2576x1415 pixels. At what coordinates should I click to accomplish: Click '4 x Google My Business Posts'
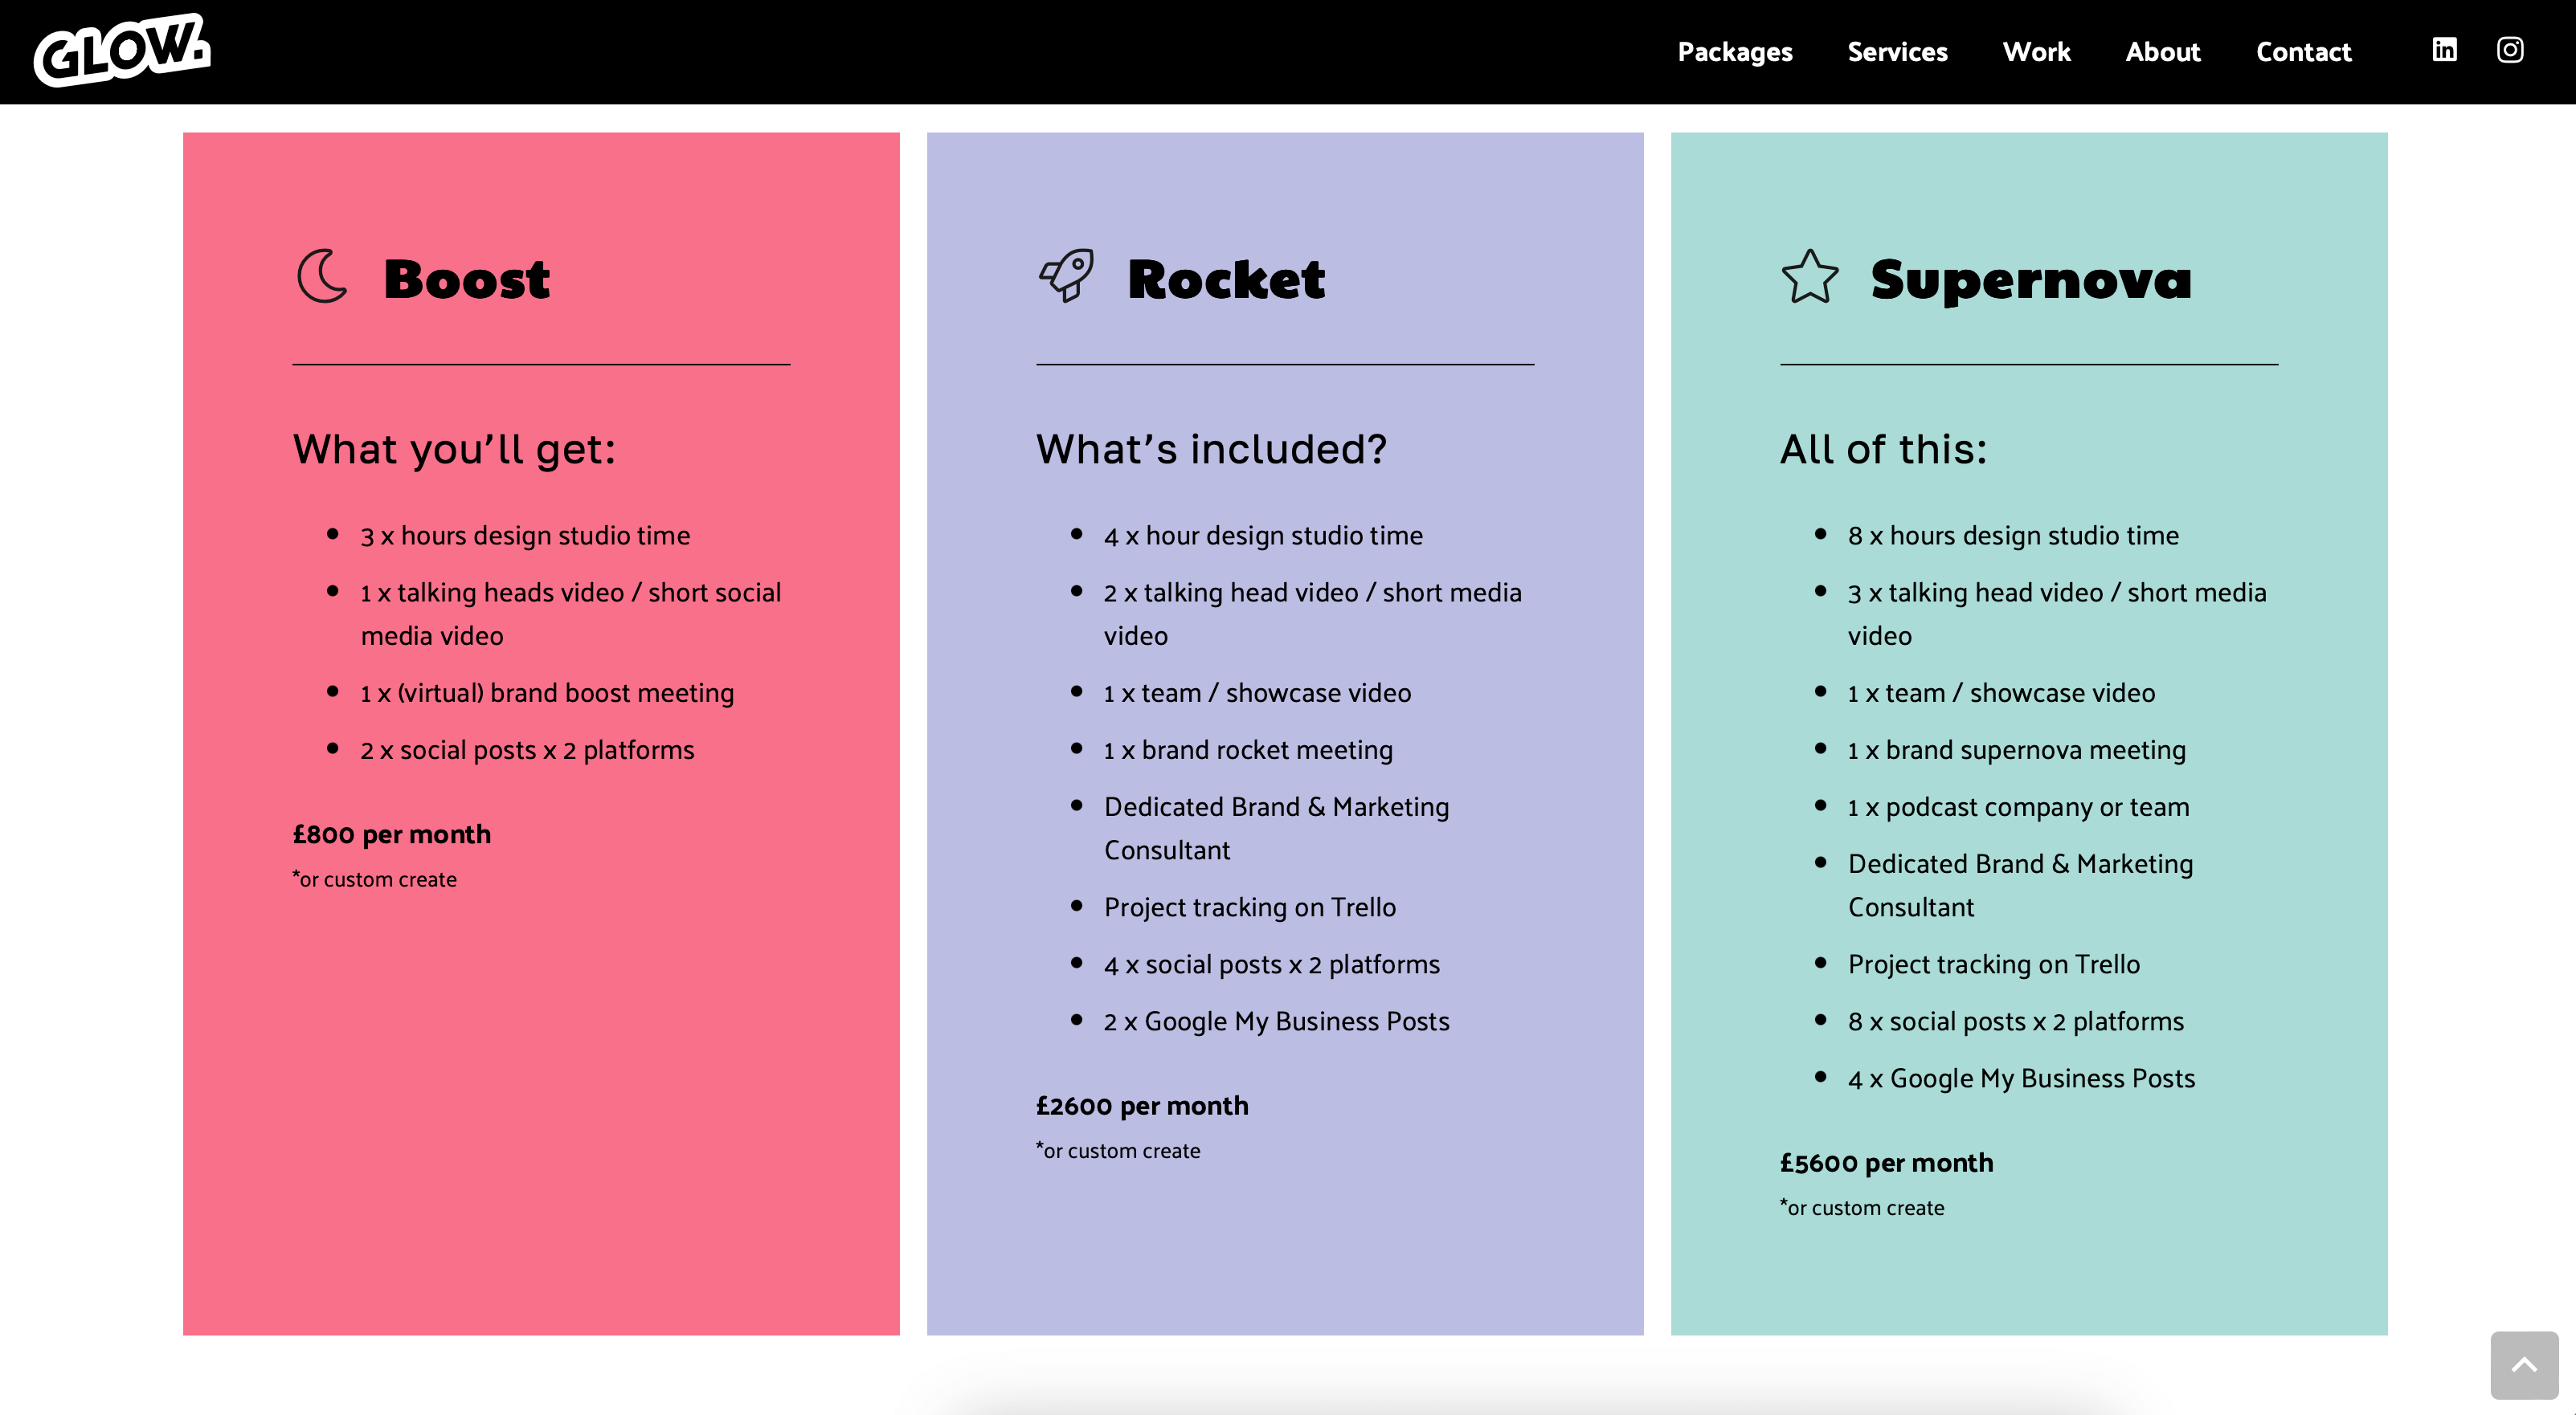click(2021, 1079)
